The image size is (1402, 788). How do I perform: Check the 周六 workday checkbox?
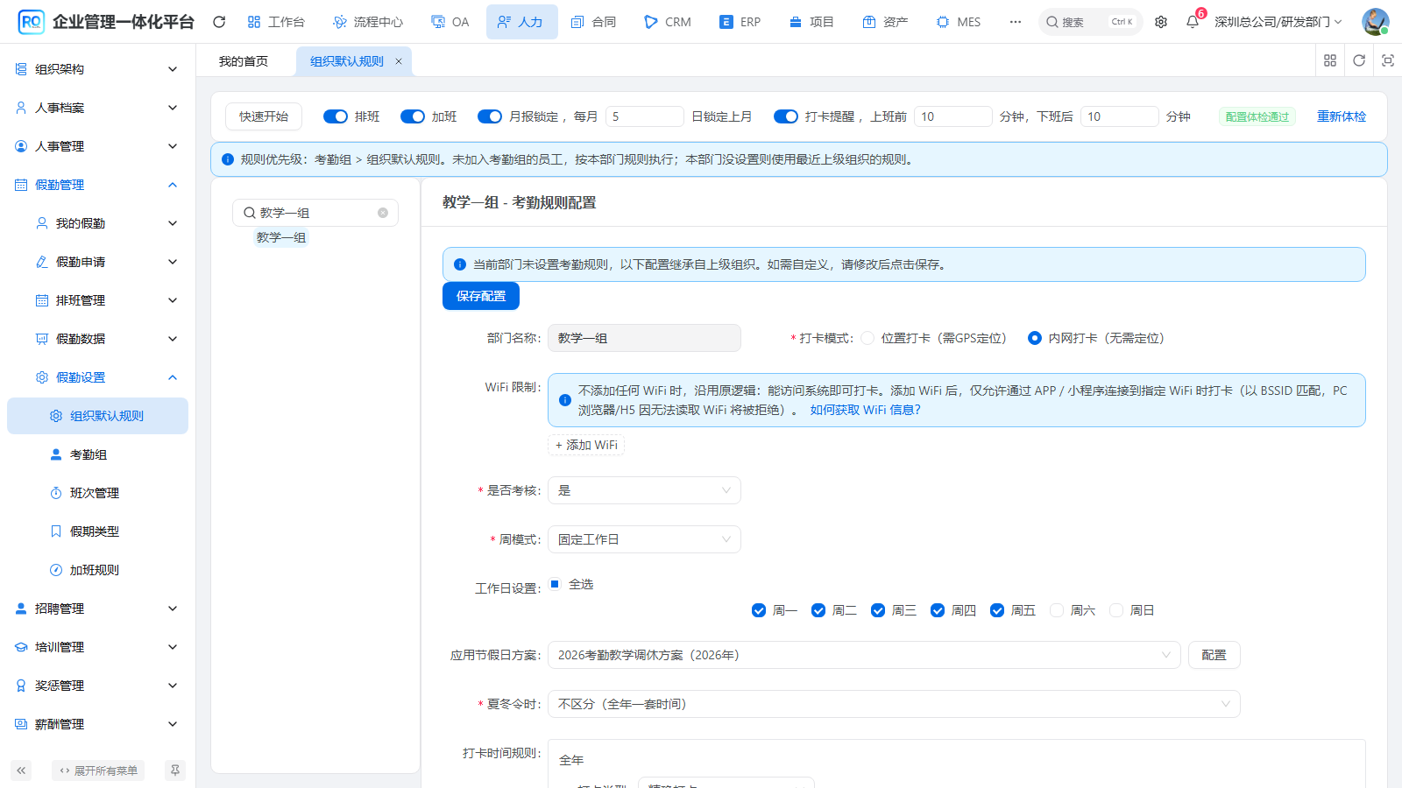1057,610
